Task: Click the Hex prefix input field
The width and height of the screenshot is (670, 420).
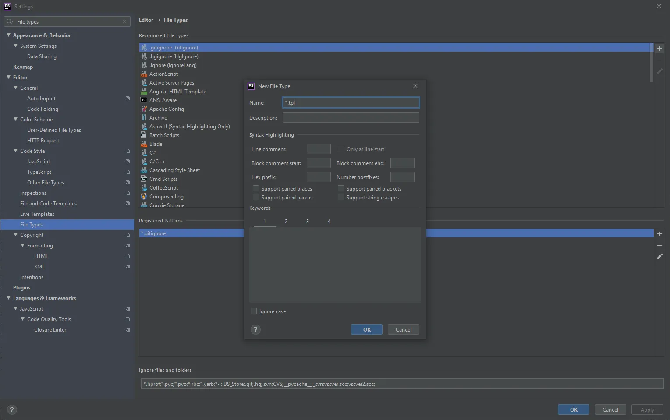Action: pyautogui.click(x=319, y=177)
